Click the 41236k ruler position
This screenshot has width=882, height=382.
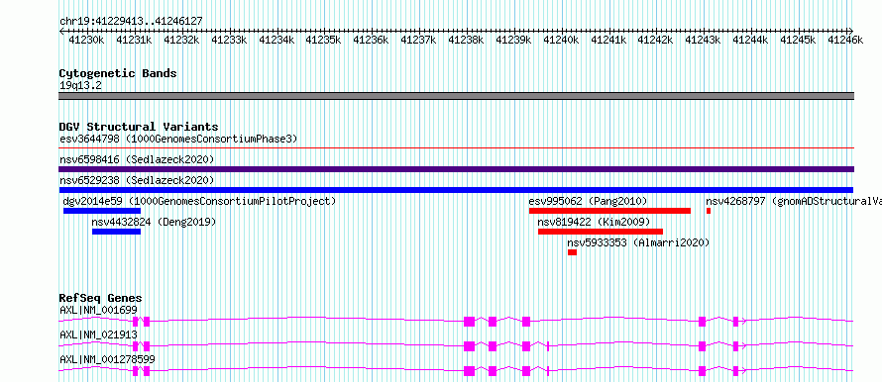371,40
